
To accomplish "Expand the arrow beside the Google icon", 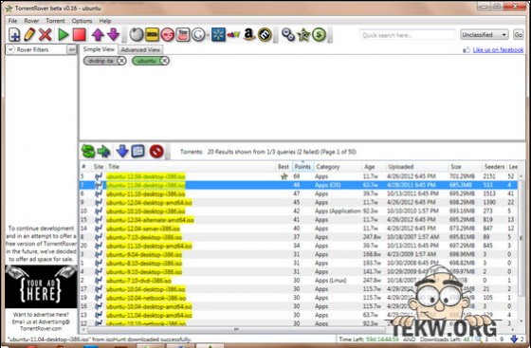I will click(208, 35).
